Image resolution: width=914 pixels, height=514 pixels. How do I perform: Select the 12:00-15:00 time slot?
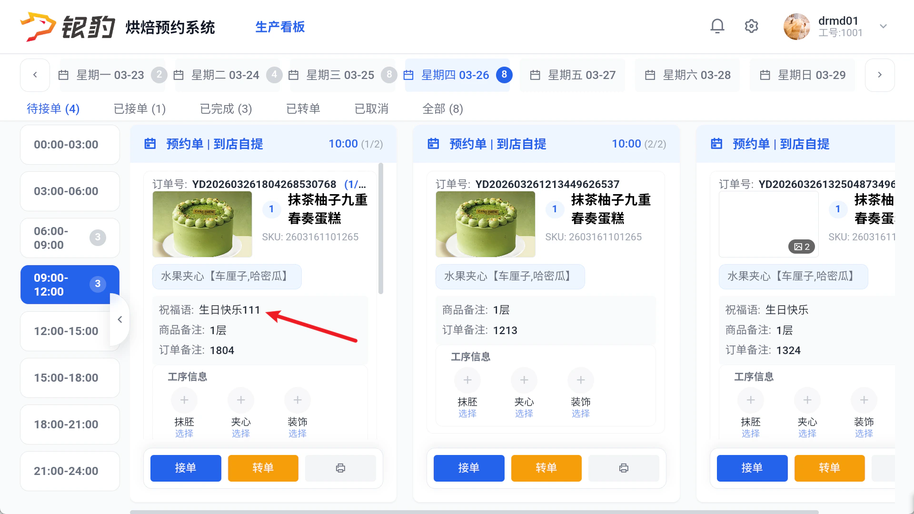pos(70,331)
